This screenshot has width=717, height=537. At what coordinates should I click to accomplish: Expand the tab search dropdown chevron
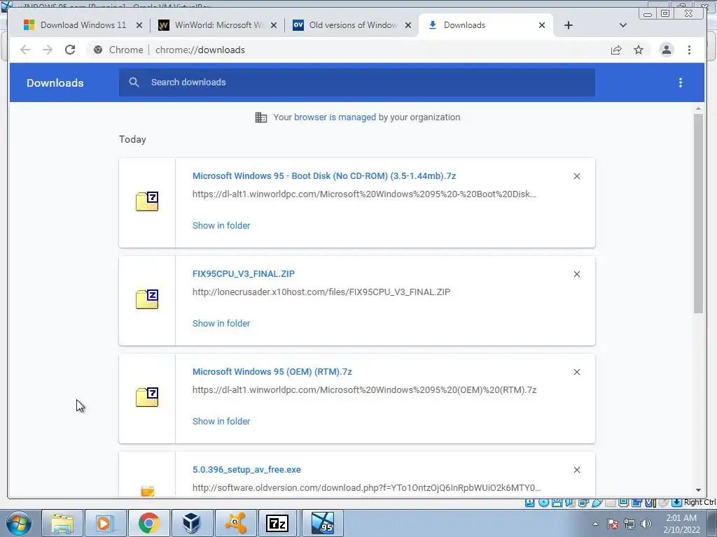tap(622, 25)
